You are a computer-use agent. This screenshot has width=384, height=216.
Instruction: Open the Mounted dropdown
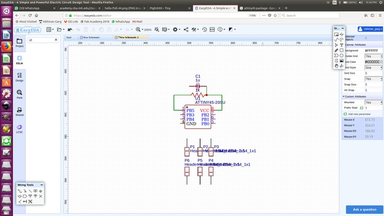[373, 103]
